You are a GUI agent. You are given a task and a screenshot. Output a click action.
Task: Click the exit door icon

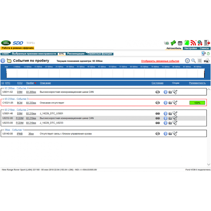pyautogui.click(x=207, y=43)
